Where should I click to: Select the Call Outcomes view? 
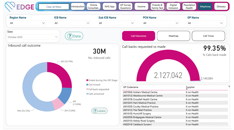[x=138, y=36]
